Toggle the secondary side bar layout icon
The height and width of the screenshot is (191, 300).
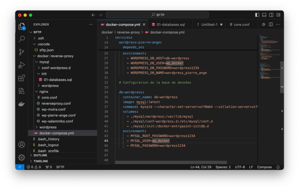(x=271, y=15)
